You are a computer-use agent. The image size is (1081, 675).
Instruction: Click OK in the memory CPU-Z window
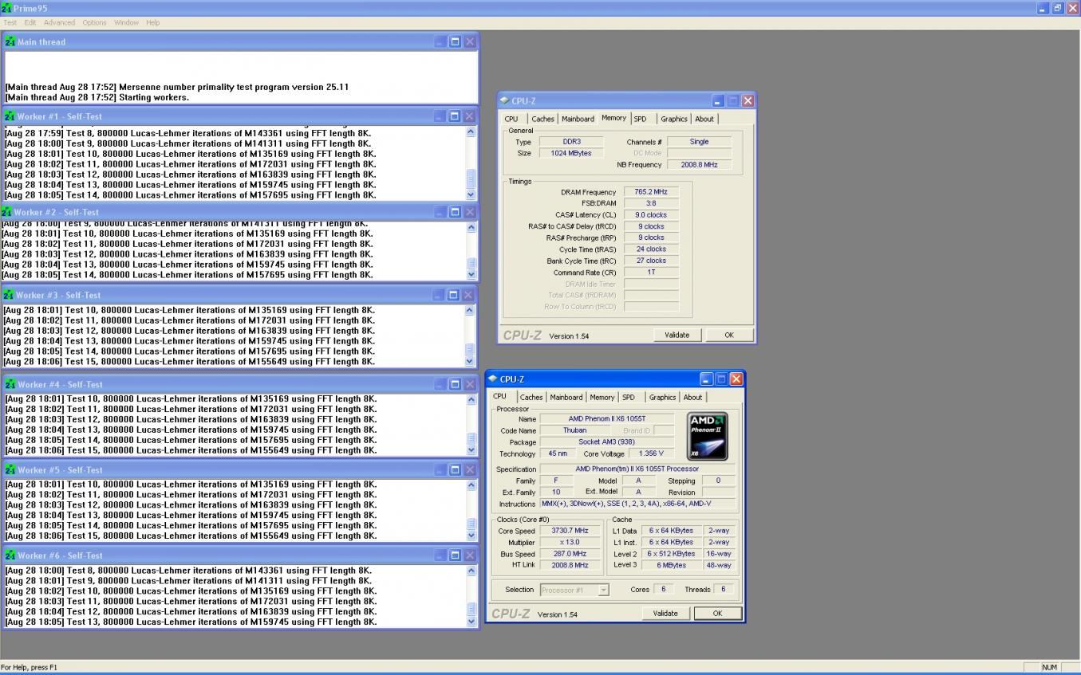pyautogui.click(x=728, y=335)
